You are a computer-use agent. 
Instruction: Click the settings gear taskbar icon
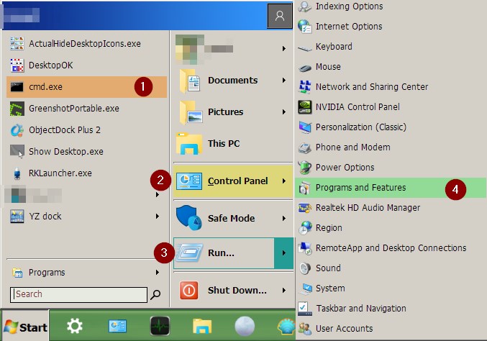(x=75, y=327)
